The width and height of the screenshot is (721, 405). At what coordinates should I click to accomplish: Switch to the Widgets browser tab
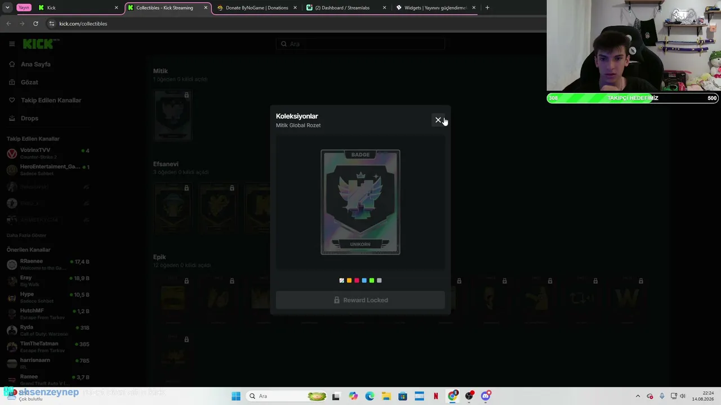click(436, 8)
